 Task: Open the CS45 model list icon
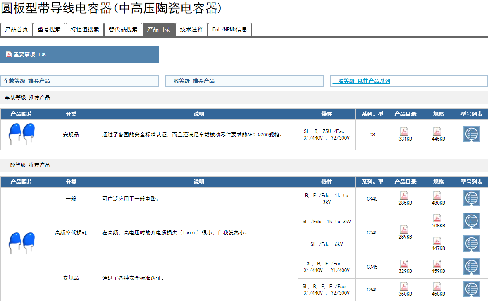tap(471, 289)
